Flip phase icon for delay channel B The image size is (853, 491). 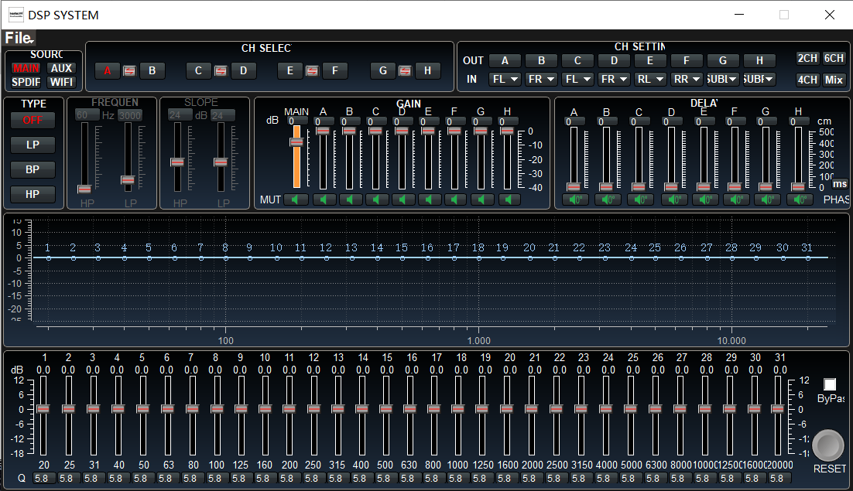(607, 199)
